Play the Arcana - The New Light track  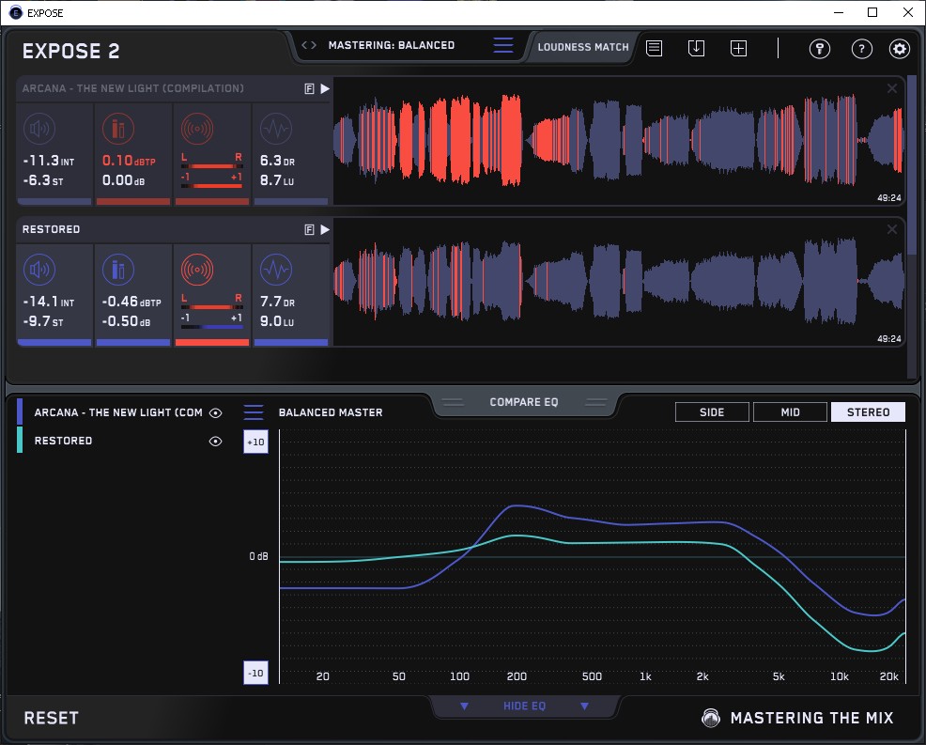pos(324,88)
